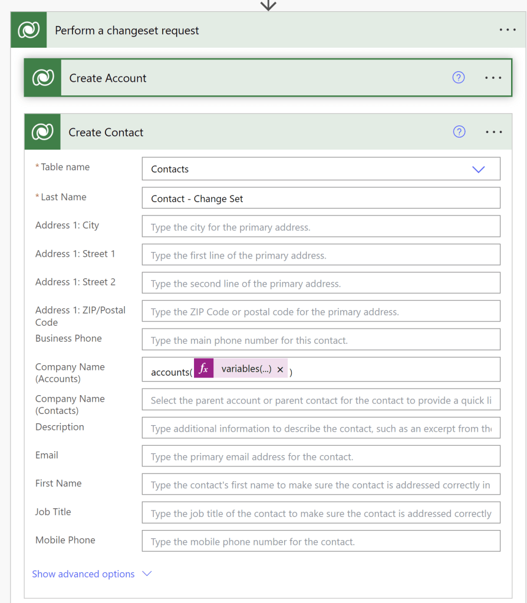Click the fx expression icon

pyautogui.click(x=203, y=369)
